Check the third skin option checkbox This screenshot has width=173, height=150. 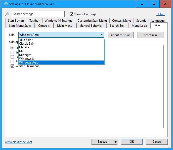coord(12,57)
